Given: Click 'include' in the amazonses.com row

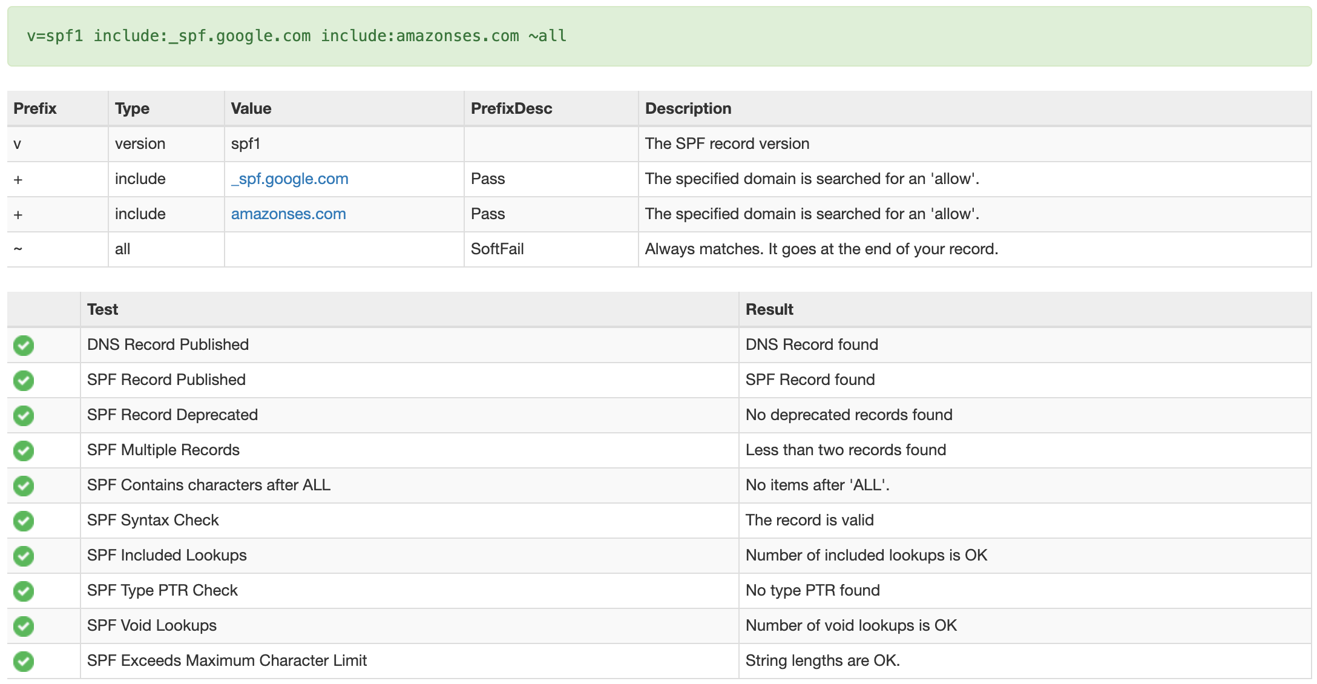Looking at the screenshot, I should click(x=140, y=214).
